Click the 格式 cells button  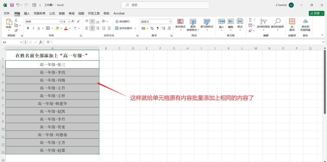240,25
